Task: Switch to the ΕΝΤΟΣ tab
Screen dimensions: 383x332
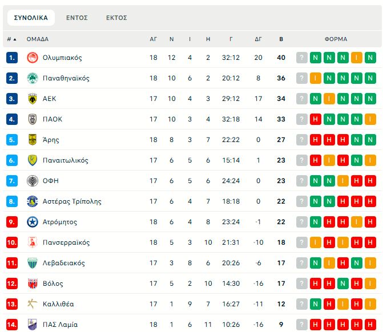Action: point(77,18)
